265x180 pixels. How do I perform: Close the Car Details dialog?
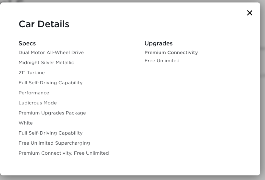(249, 13)
